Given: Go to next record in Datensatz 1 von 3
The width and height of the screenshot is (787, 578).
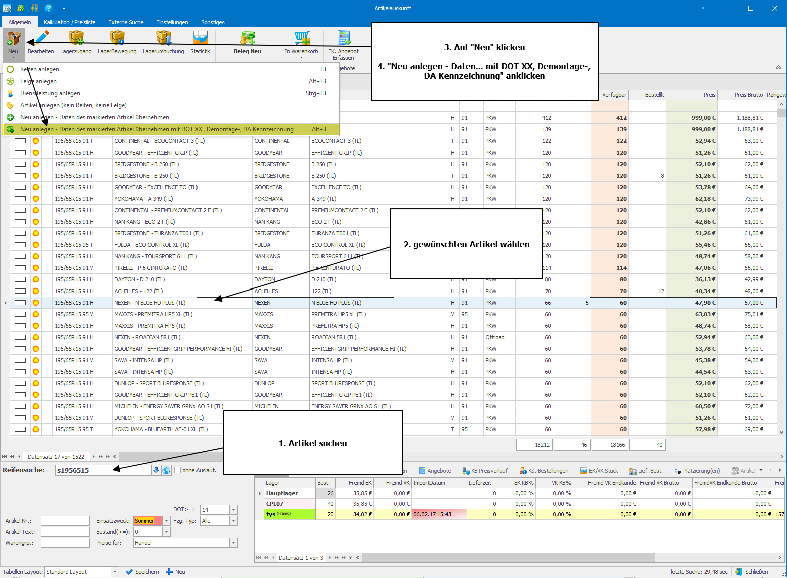Looking at the screenshot, I should 329,558.
